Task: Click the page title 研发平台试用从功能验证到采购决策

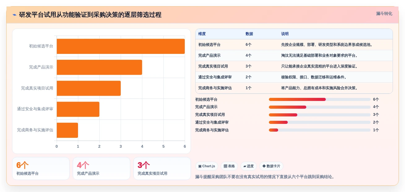Action: coord(90,15)
